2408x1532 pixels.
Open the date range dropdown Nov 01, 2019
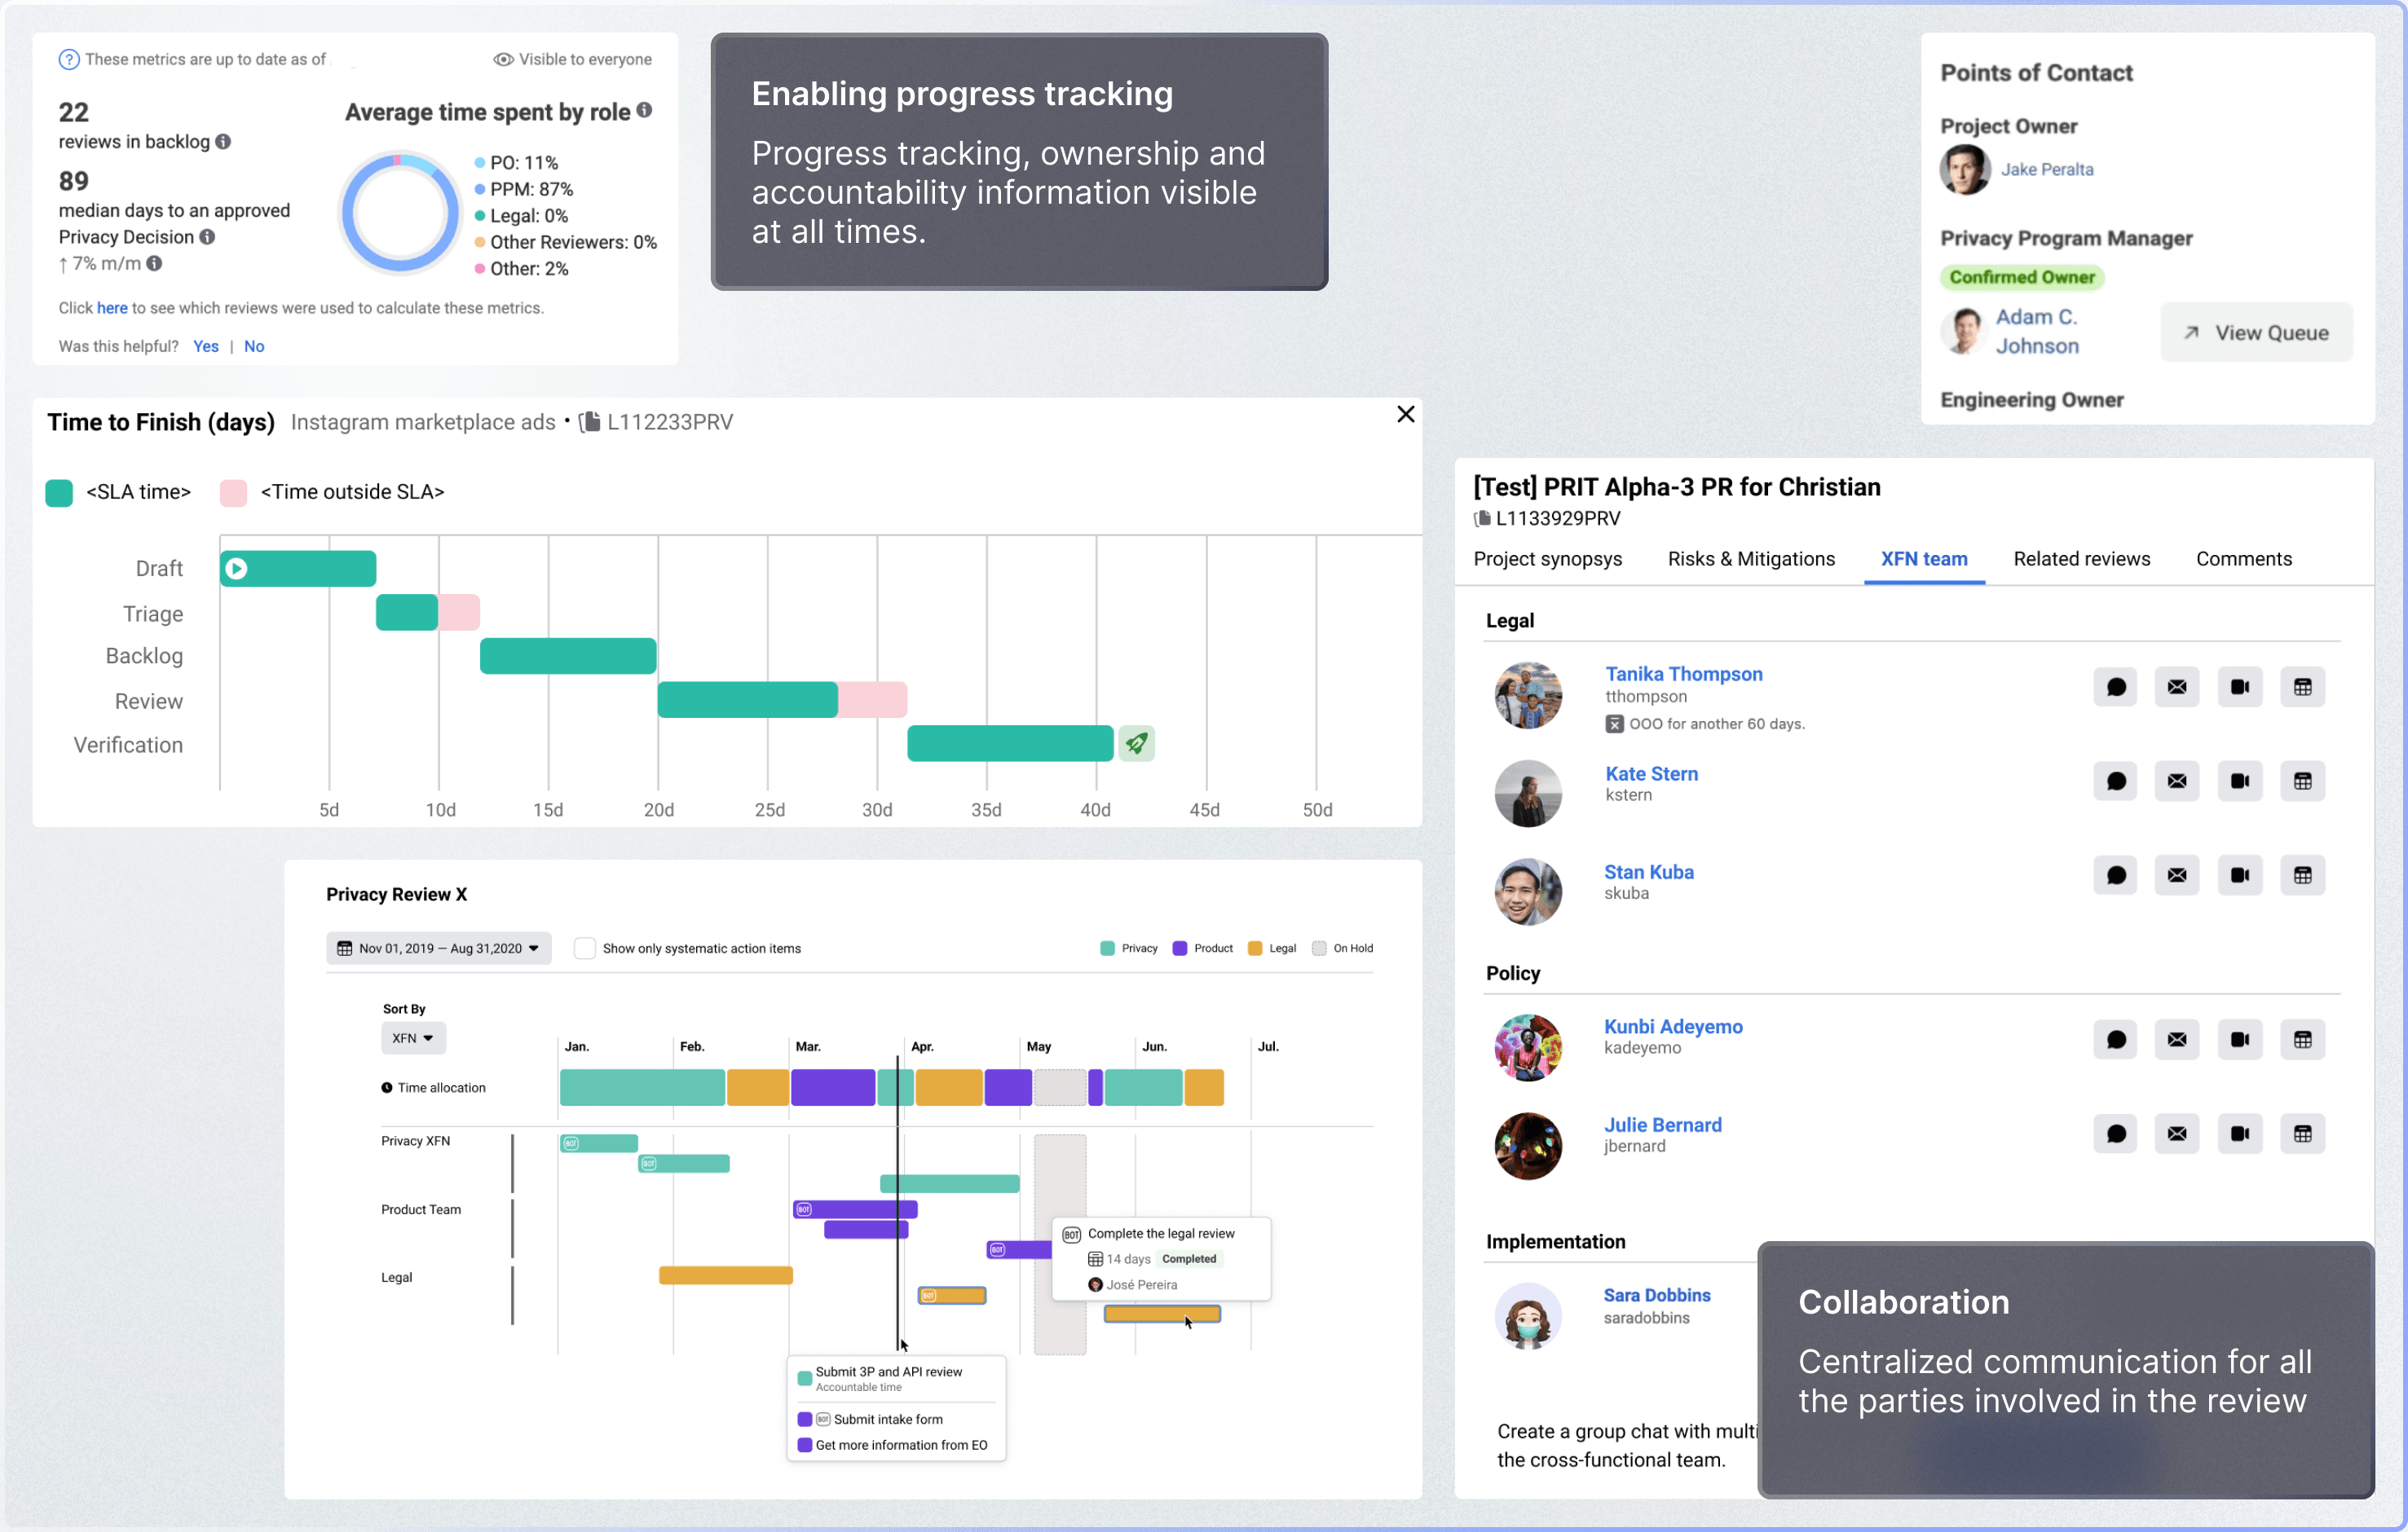pos(438,949)
